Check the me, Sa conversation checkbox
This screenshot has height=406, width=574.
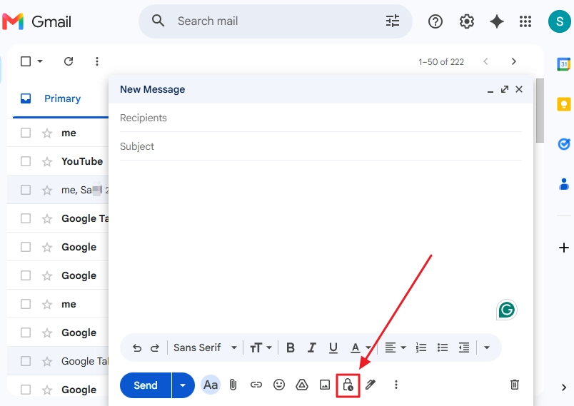pos(26,190)
